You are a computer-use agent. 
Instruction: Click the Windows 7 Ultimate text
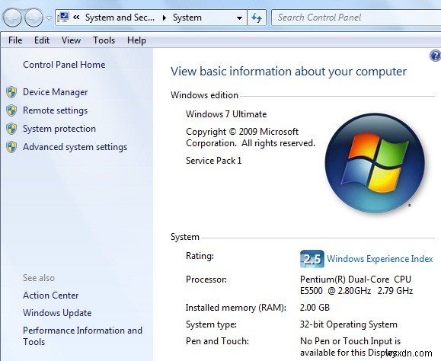coord(226,114)
